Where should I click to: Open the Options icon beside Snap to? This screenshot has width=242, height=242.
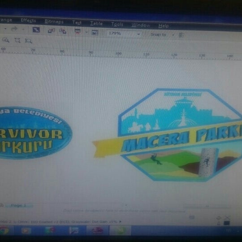181,35
